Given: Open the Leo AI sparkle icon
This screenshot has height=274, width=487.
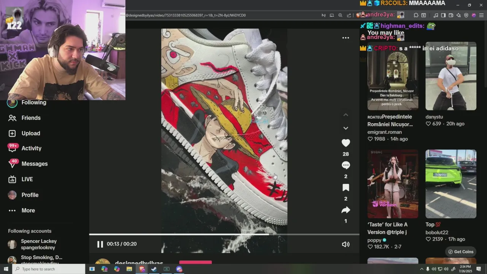Looking at the screenshot, I should [x=458, y=15].
